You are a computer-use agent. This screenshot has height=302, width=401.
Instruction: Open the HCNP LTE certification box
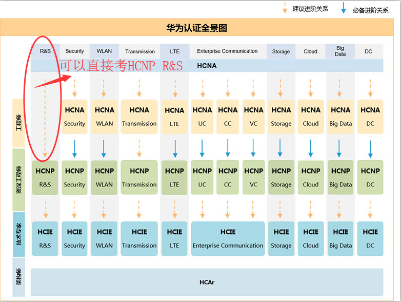click(x=174, y=178)
